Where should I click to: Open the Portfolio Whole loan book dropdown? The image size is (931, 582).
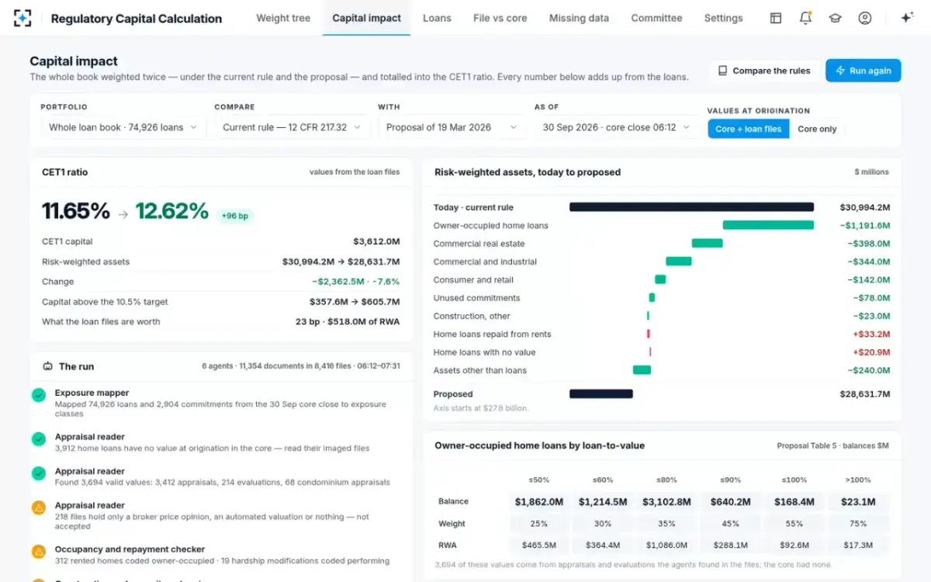coord(123,127)
